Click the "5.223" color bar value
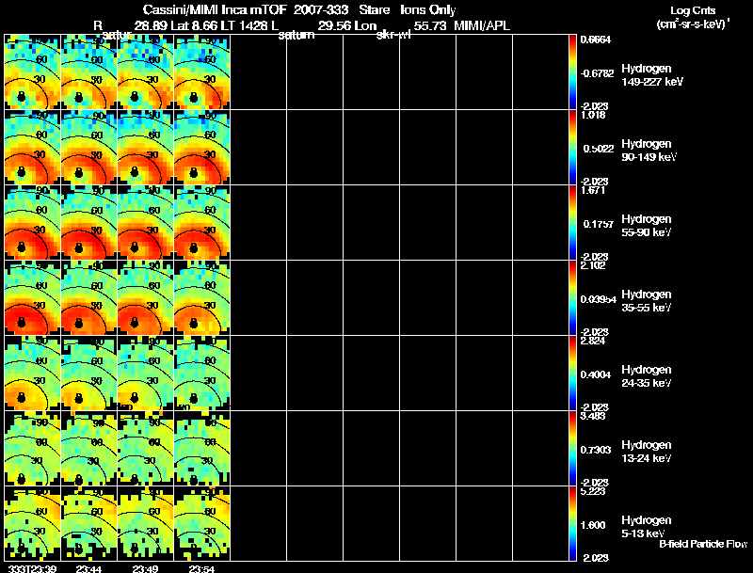Screen dimensions: 753x573 coord(593,491)
